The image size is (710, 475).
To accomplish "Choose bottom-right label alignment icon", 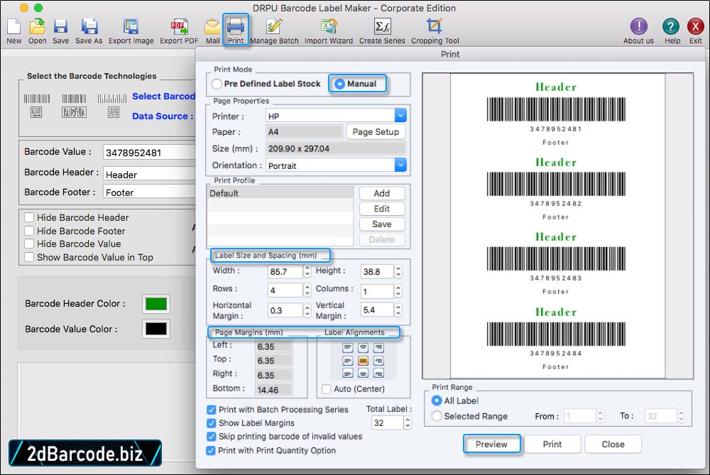I will 378,373.
